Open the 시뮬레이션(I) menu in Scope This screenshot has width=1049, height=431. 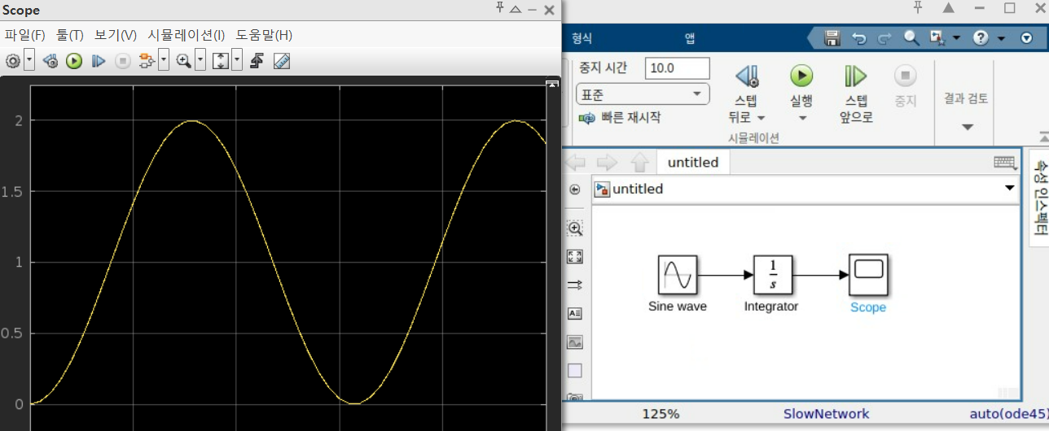[x=187, y=35]
